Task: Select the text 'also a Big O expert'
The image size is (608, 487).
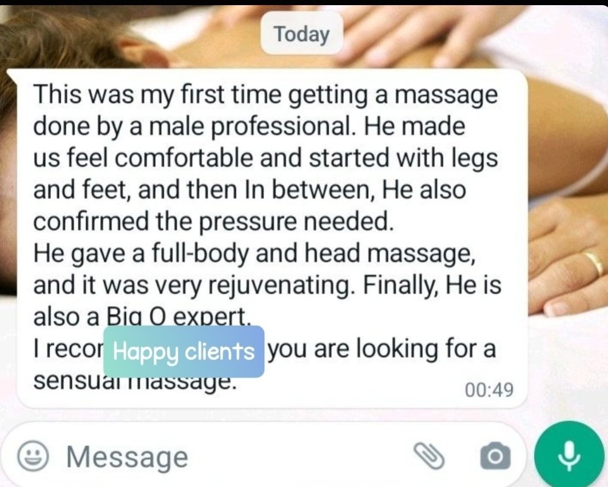Action: point(140,316)
